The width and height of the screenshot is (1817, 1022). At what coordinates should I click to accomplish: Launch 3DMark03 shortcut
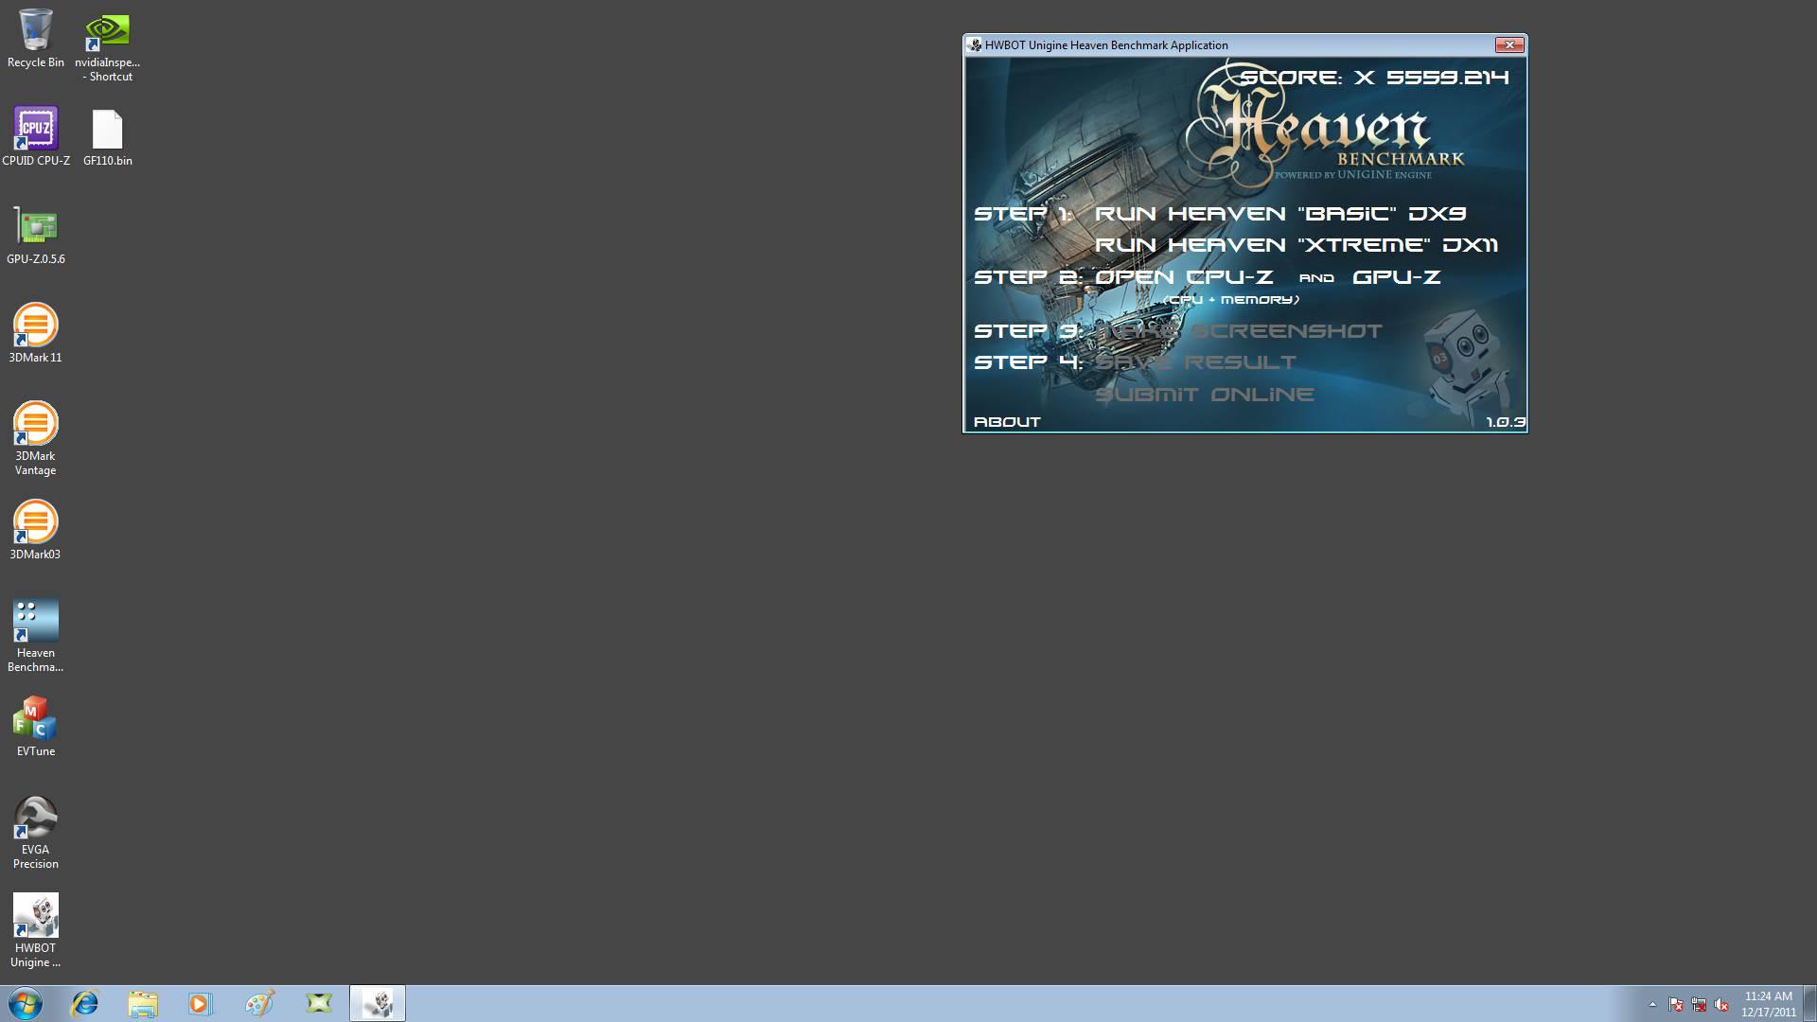click(x=36, y=529)
